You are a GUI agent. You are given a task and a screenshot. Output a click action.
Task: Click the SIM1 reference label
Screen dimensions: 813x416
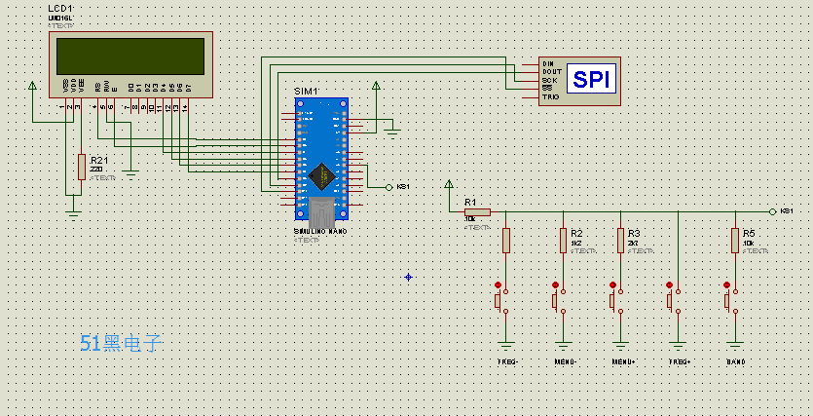click(306, 92)
